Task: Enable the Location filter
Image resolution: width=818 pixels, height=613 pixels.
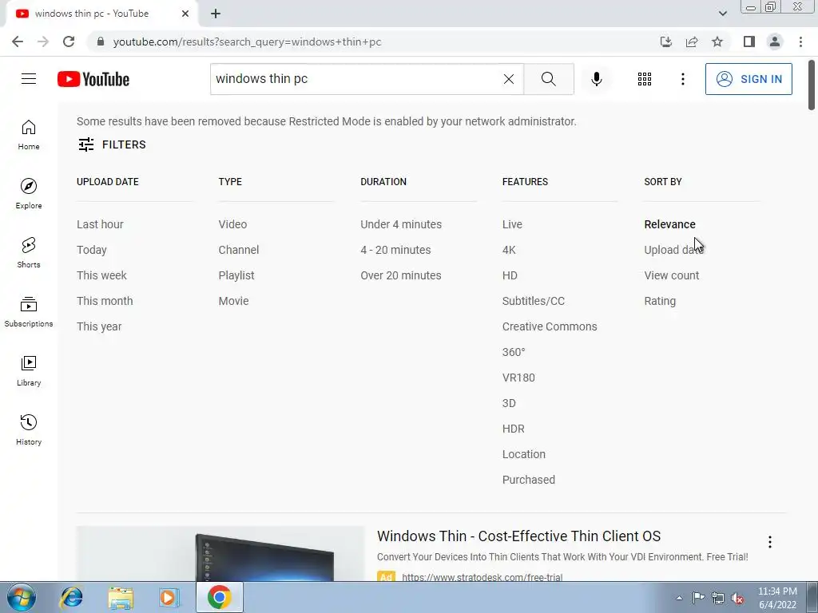Action: [x=524, y=454]
